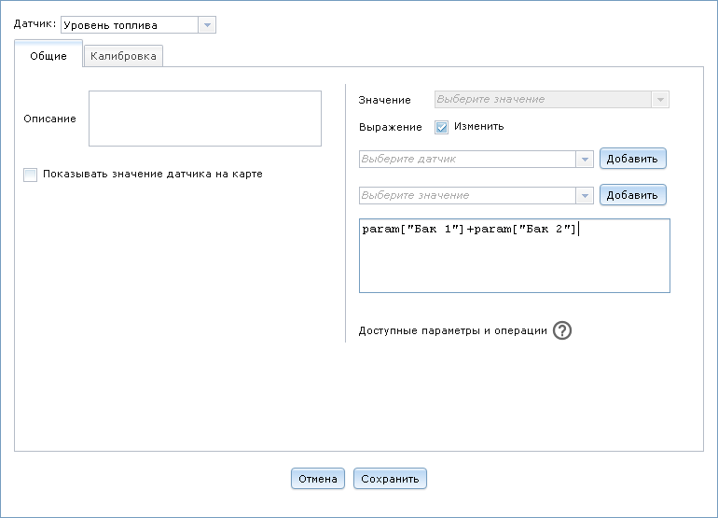Open the Выберите датчик dropdown arrow

click(x=585, y=159)
